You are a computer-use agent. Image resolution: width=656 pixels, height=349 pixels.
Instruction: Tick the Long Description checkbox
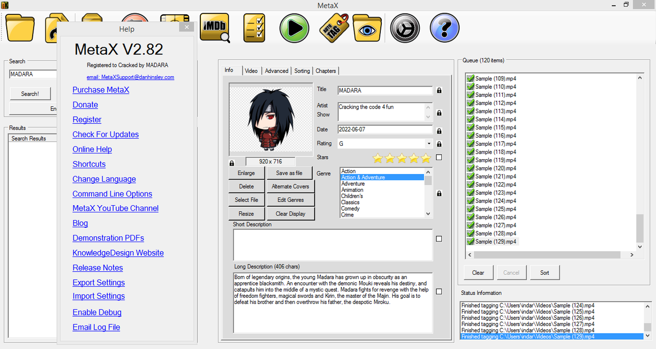(439, 292)
